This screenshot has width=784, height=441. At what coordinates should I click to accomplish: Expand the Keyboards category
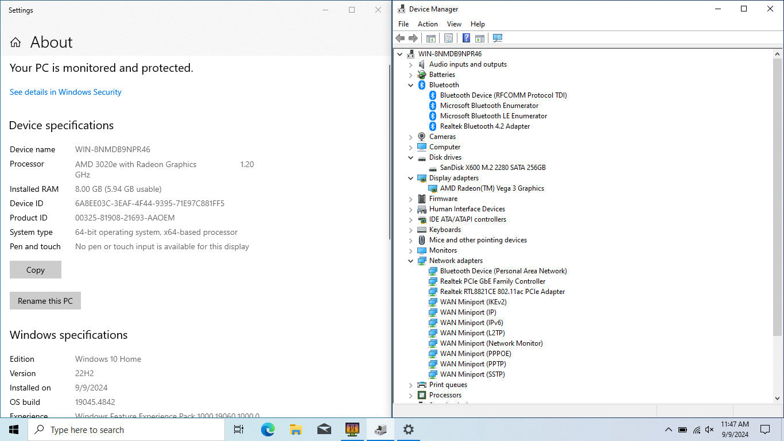point(411,230)
